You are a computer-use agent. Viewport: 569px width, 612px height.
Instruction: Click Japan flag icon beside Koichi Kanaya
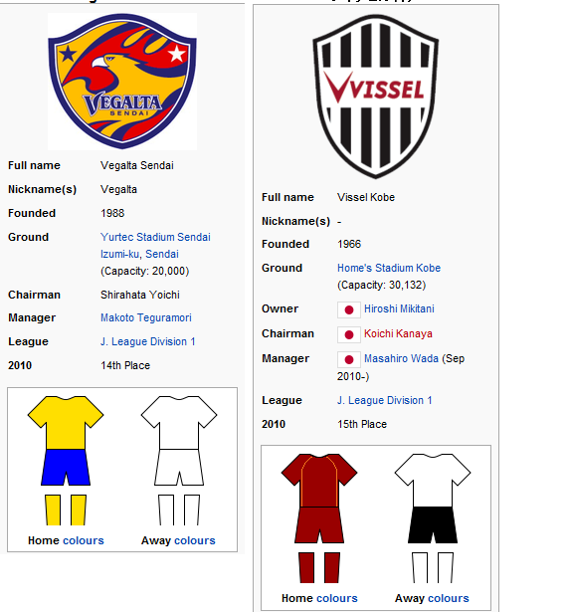[349, 335]
